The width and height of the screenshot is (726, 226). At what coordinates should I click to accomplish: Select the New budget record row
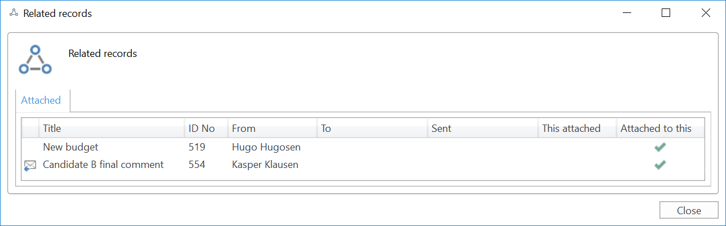[71, 147]
